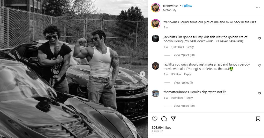This screenshot has height=138, width=264.
Task: Expand replies under jackblifts comment
Action: [x=184, y=55]
